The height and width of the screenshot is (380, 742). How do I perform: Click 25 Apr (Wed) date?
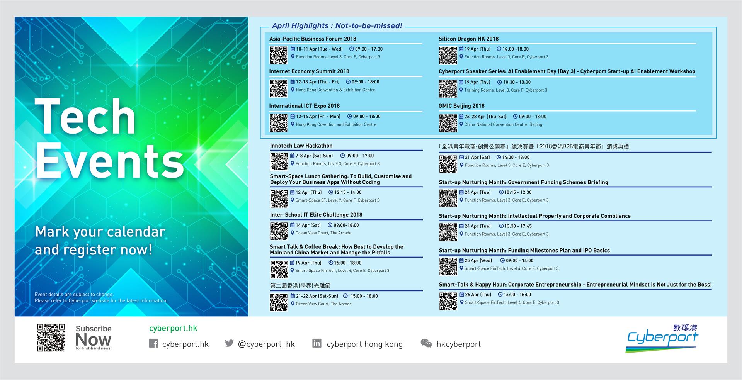478,261
